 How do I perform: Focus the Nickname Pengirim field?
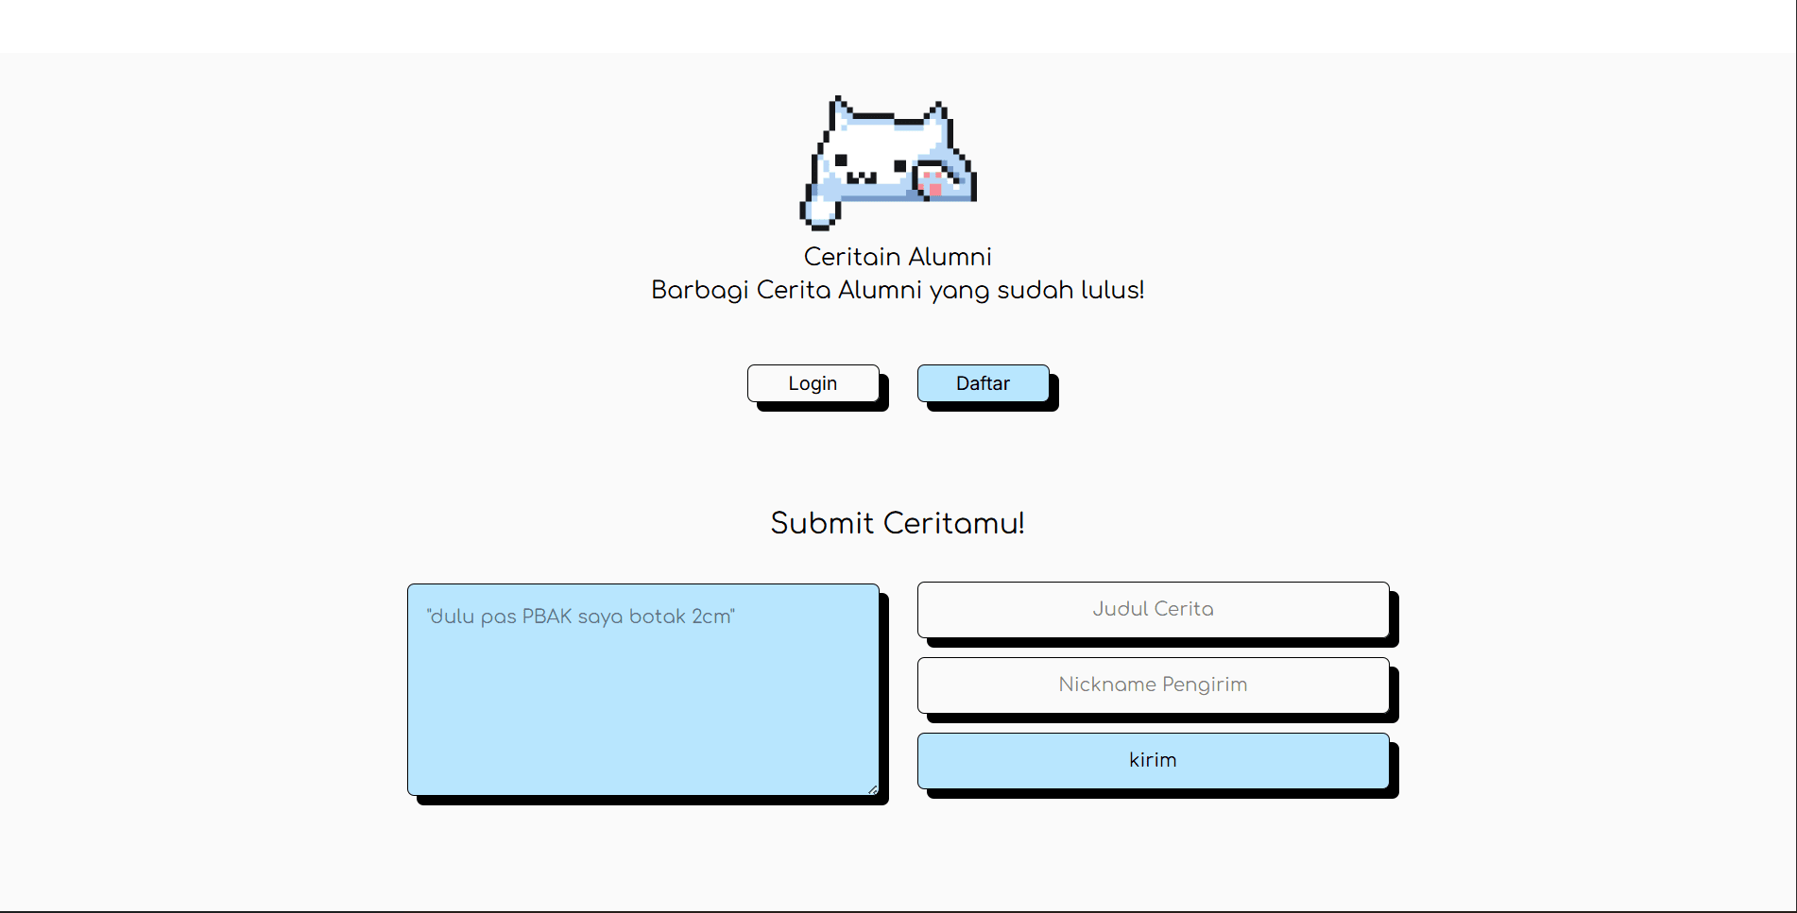coord(1153,685)
